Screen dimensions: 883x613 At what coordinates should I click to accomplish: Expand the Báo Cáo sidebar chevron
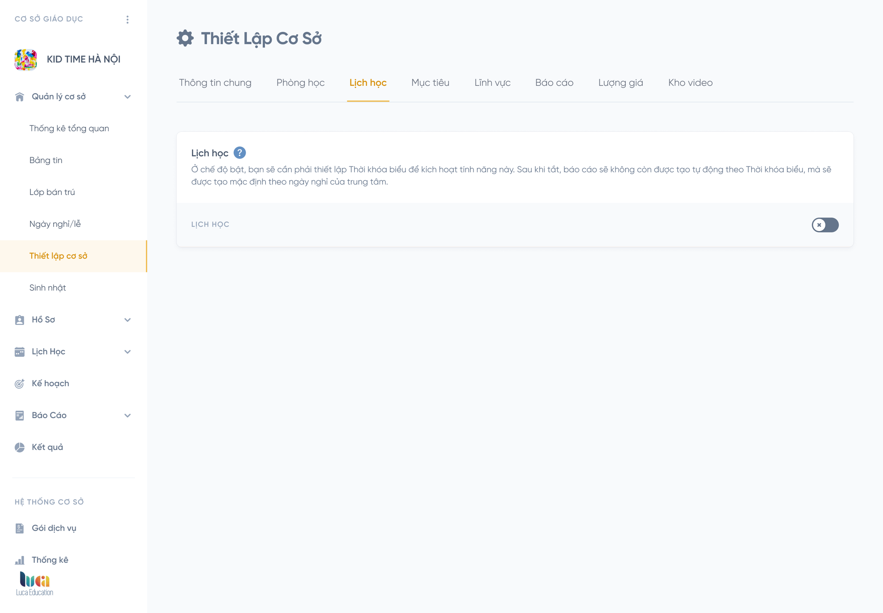point(128,416)
